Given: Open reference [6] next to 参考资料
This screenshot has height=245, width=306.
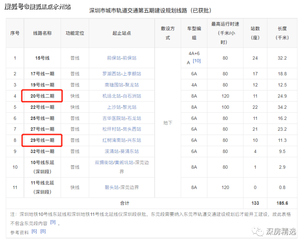Looking at the screenshot, I should point(34,231).
